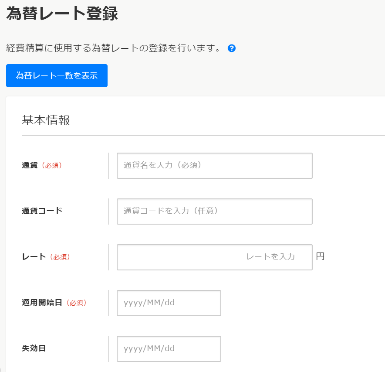Click the 失効日 field label

(x=34, y=348)
